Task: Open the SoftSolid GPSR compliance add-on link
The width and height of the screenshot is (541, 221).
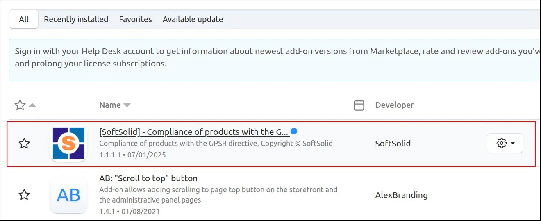Action: [193, 132]
